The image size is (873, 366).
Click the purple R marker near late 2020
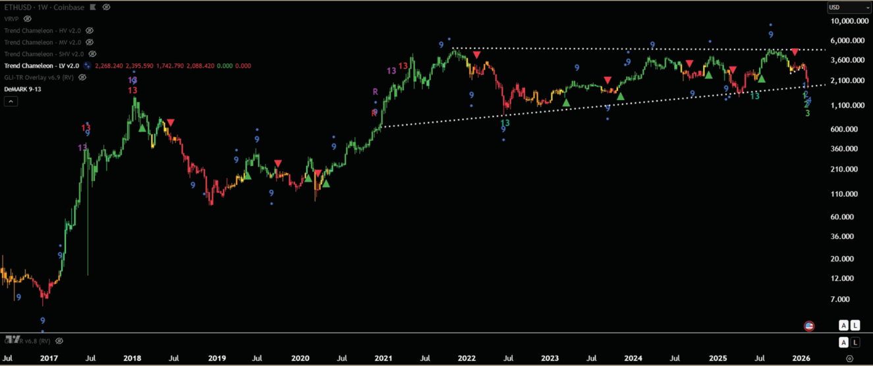tap(375, 91)
